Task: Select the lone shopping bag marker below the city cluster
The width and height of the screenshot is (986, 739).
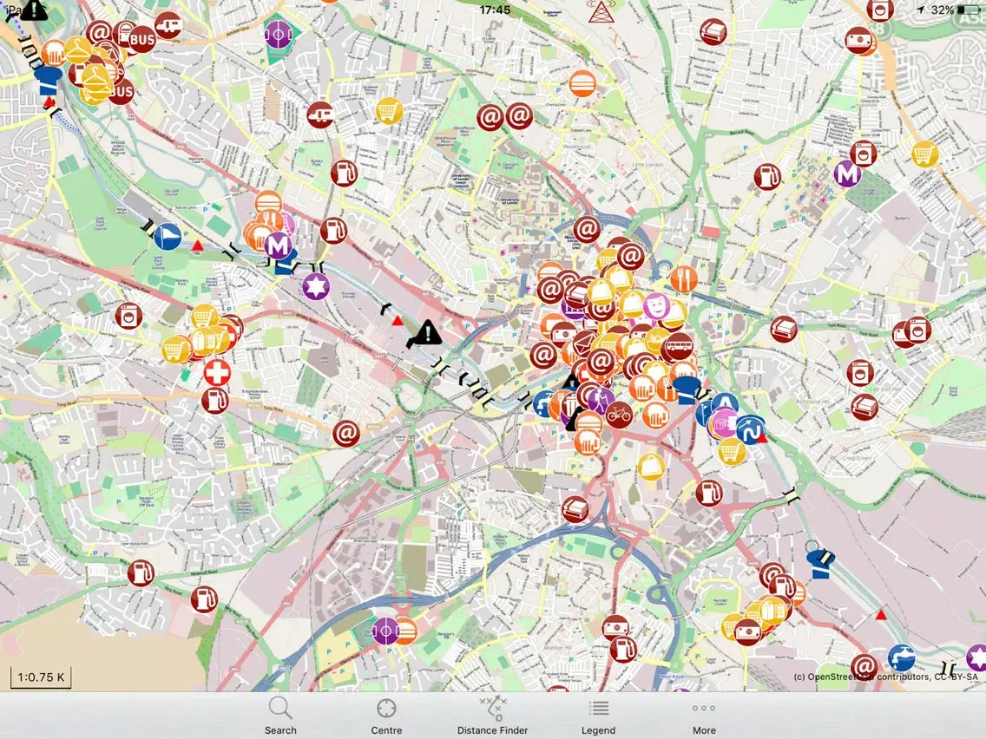Action: coord(651,468)
